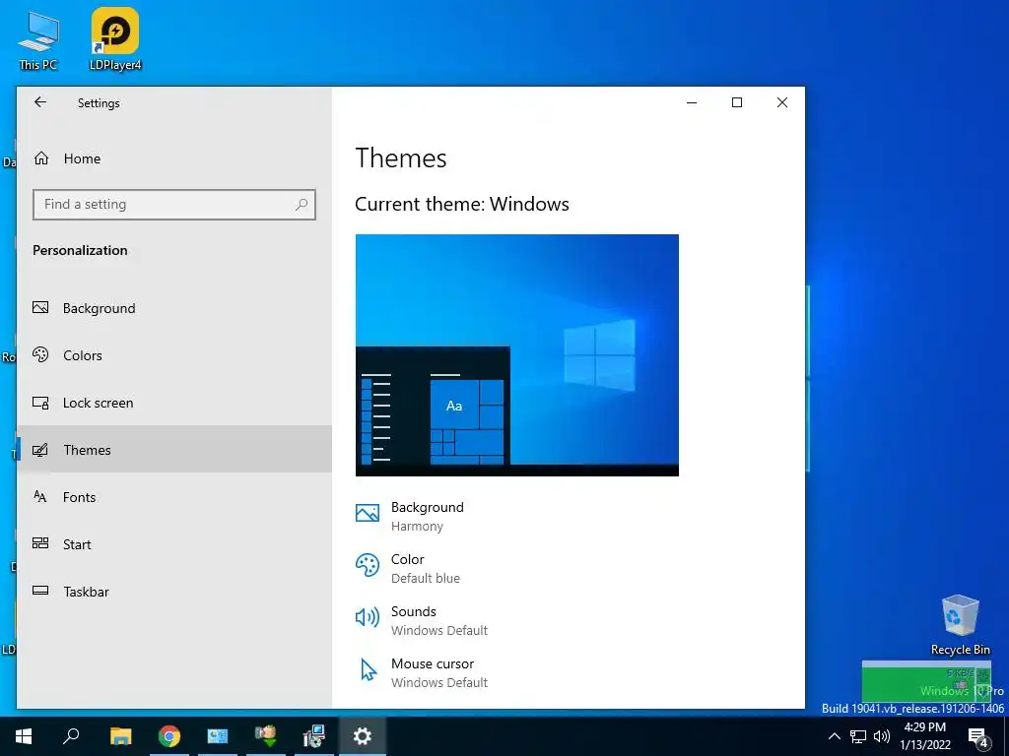Click the Settings gear on the taskbar
This screenshot has height=756, width=1009.
tap(363, 736)
